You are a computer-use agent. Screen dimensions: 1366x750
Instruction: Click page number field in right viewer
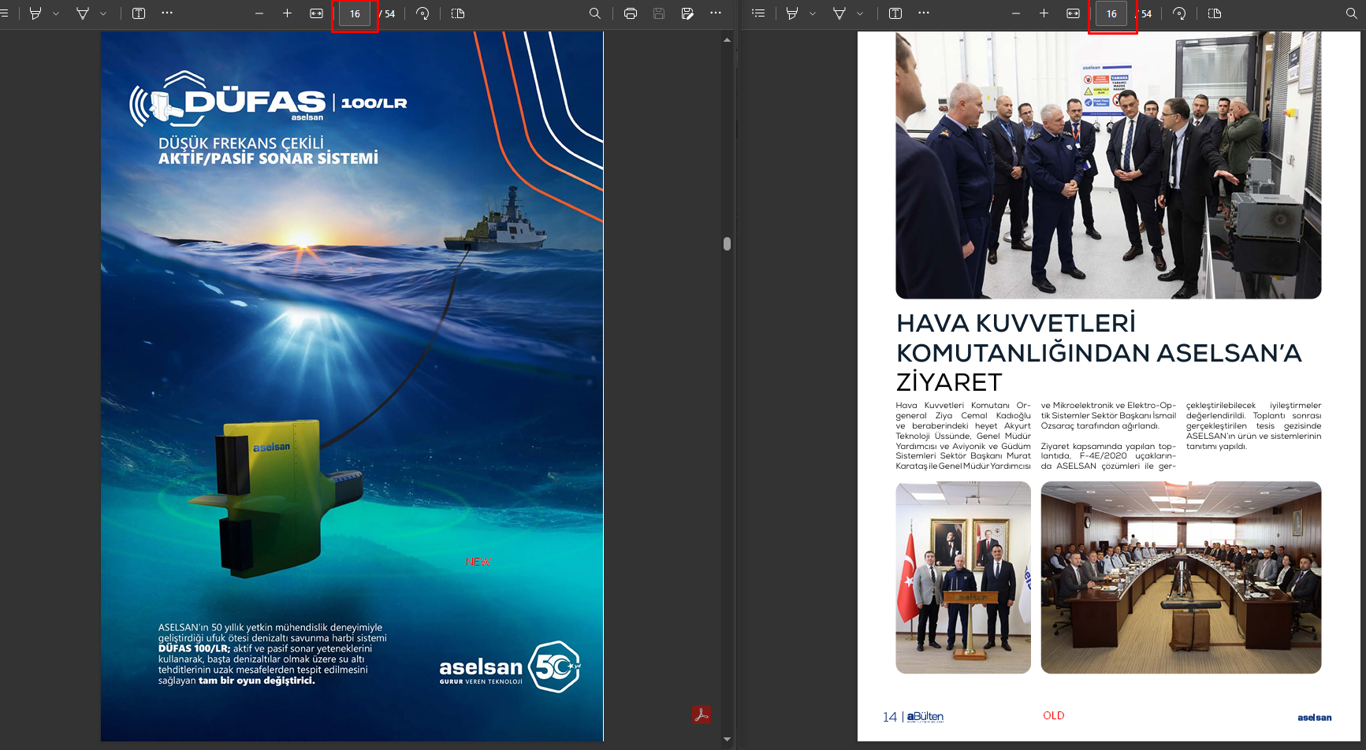1111,14
